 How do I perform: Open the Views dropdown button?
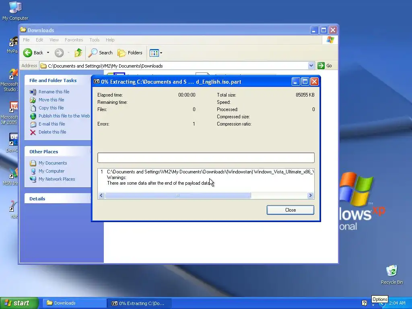coord(156,53)
